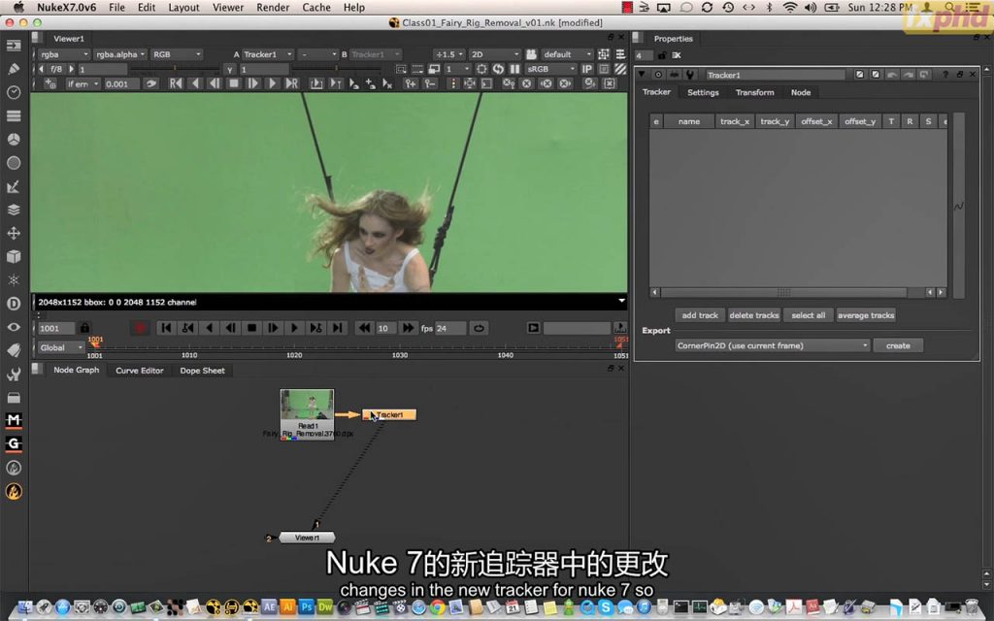Screen dimensions: 994x621
Task: Click the current frame field showing 1001
Action: [x=55, y=328]
